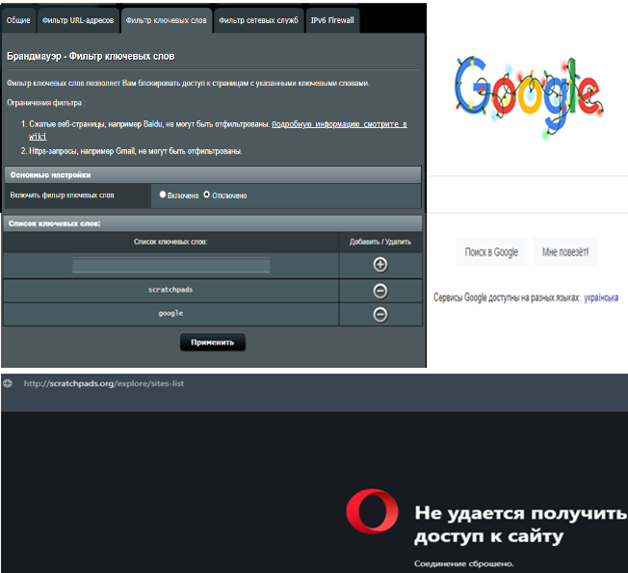Remove the scratchpads keyword with minus icon
This screenshot has height=573, width=628.
coord(379,290)
